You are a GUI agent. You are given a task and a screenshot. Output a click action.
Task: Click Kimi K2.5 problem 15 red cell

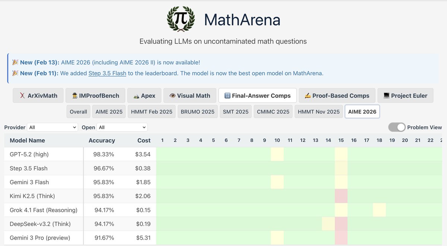tap(341, 196)
